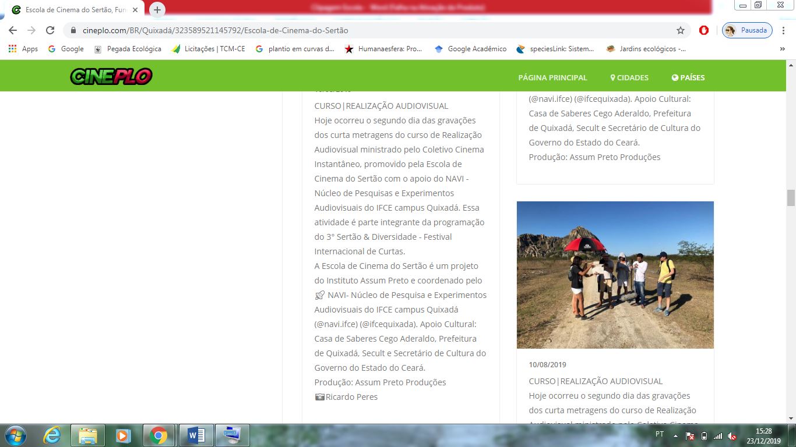Launch Word from the taskbar
Viewport: 796px width, 447px height.
click(196, 435)
